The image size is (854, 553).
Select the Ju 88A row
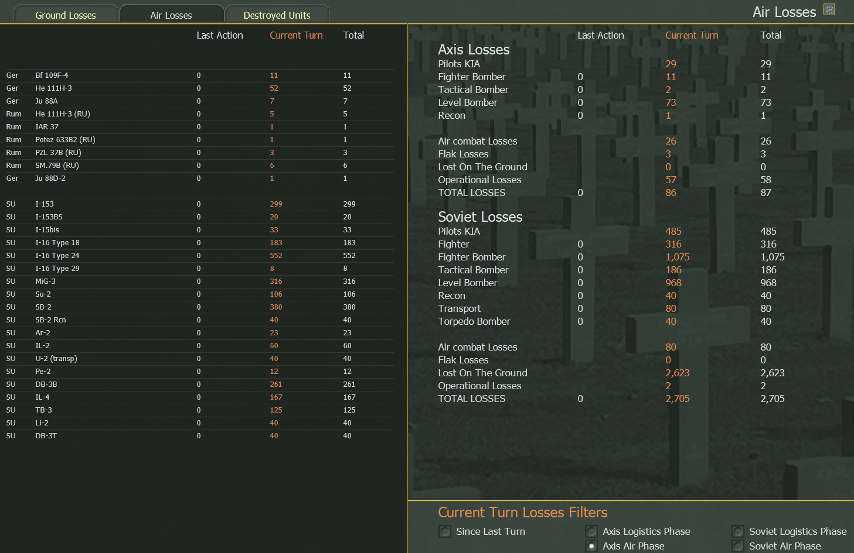pos(199,101)
